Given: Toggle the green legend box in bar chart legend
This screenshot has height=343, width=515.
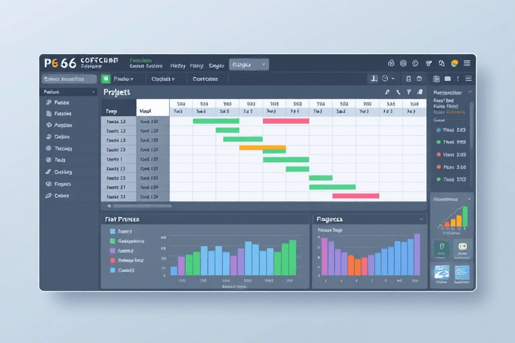Looking at the screenshot, I should click(x=112, y=241).
